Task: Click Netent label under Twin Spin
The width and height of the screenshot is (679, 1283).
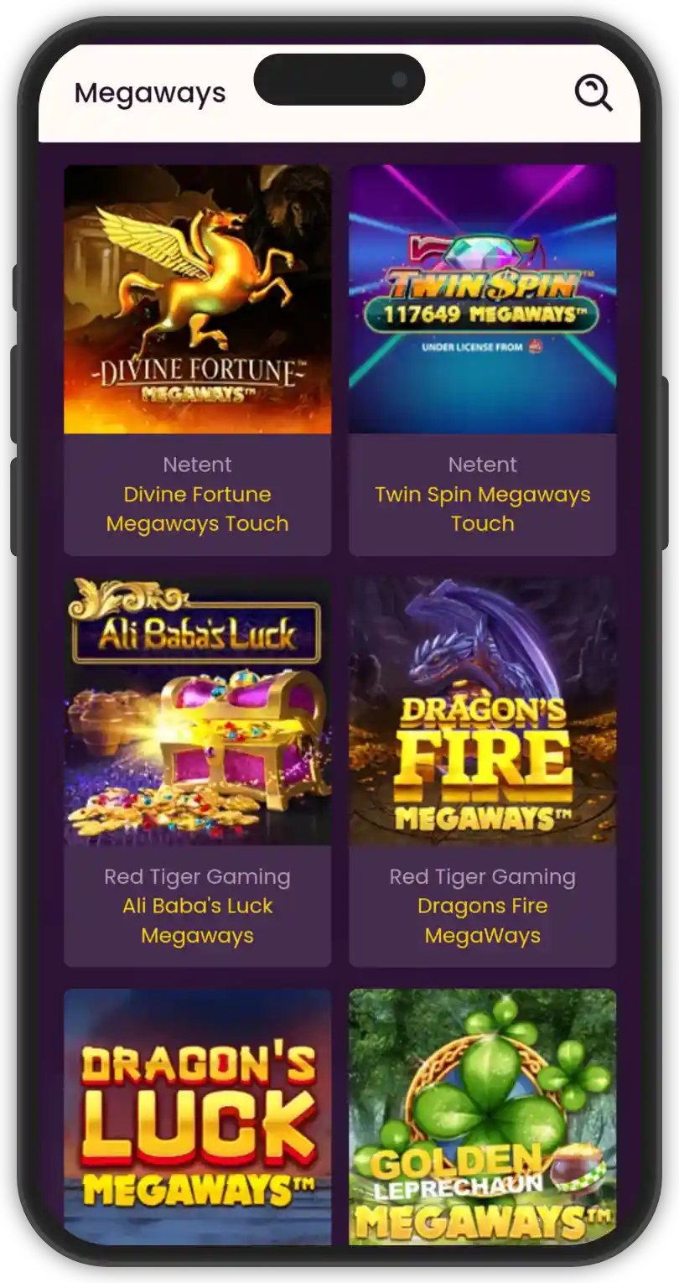Action: (483, 465)
